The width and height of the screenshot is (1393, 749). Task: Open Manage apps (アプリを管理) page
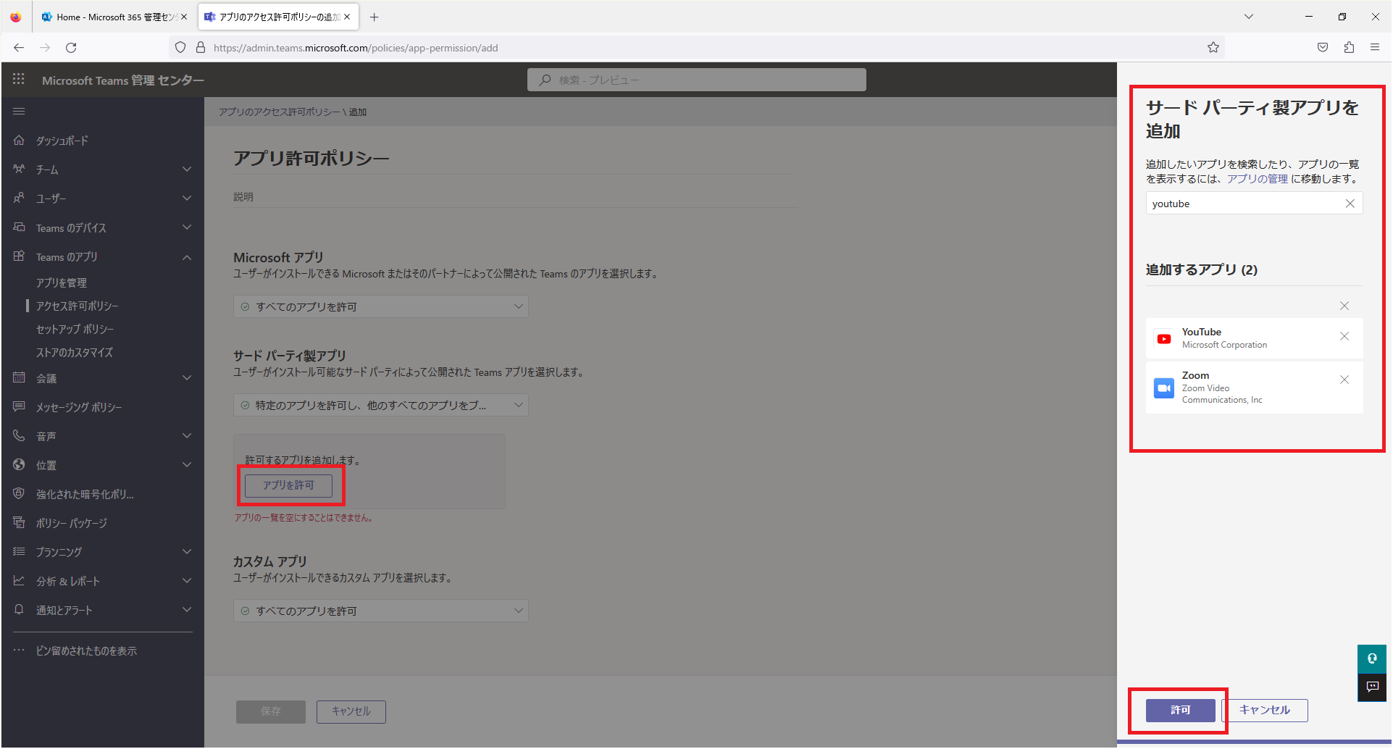62,283
